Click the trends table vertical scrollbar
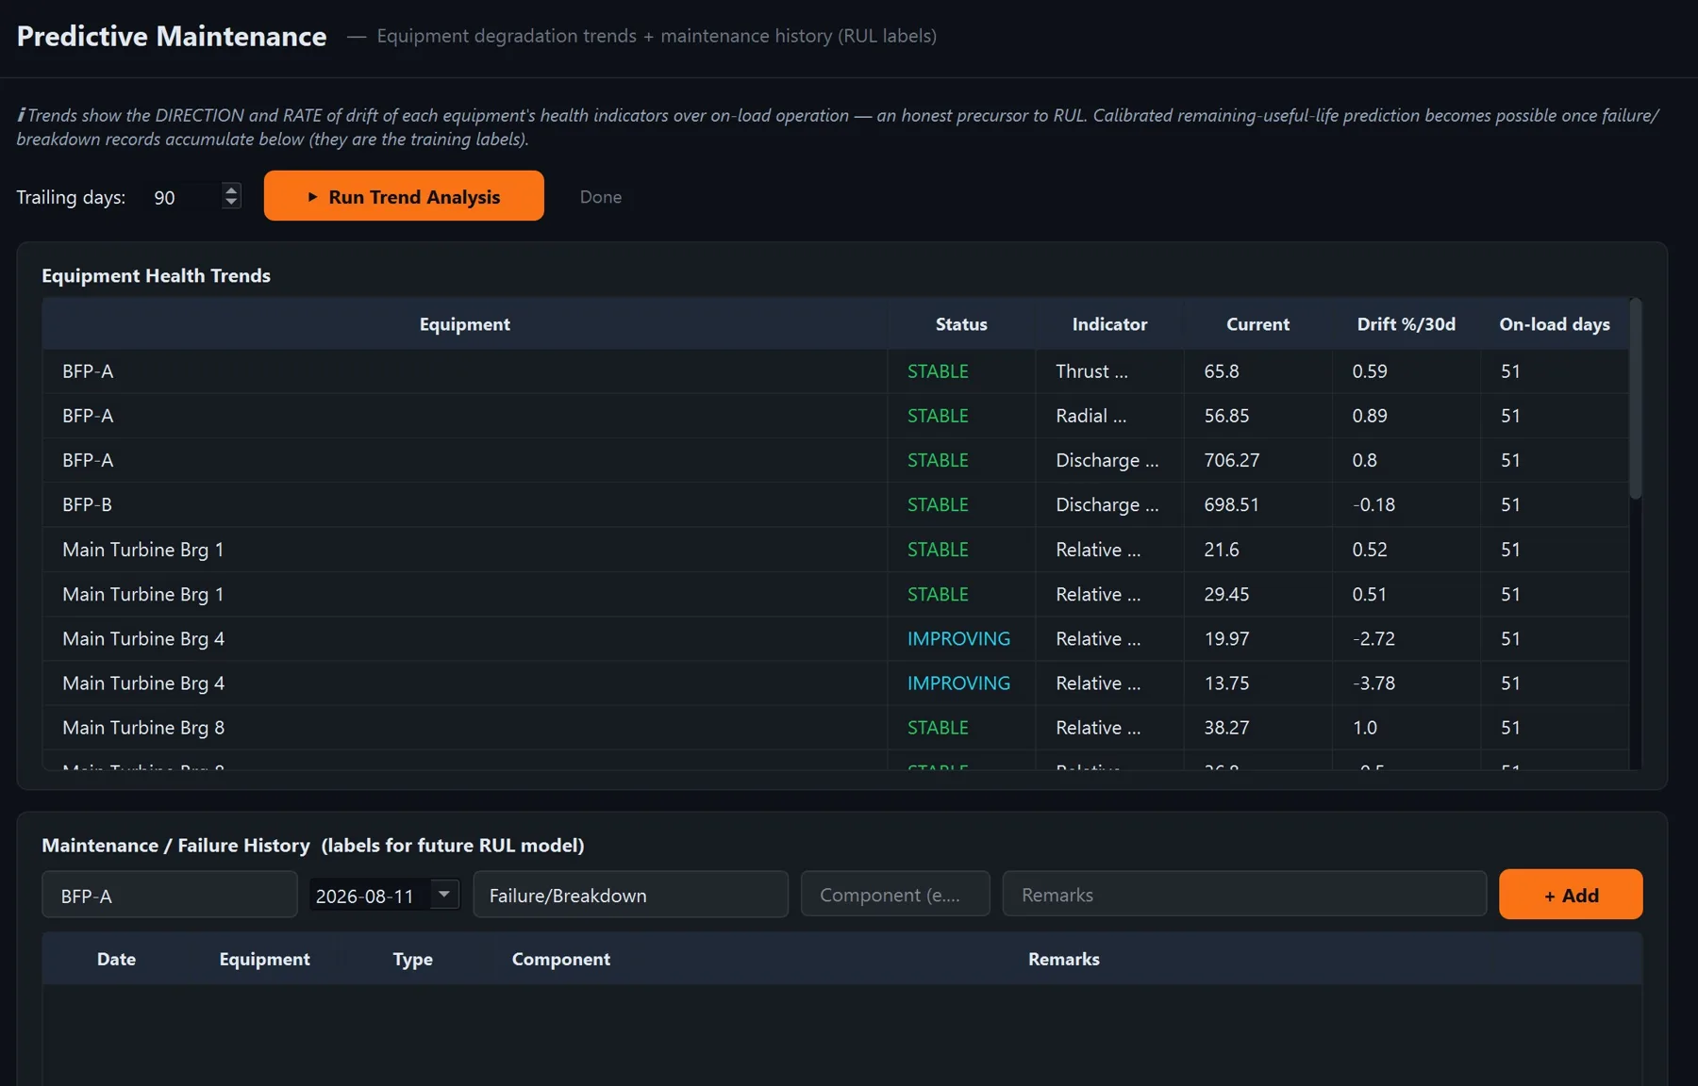This screenshot has width=1698, height=1086. coord(1636,399)
